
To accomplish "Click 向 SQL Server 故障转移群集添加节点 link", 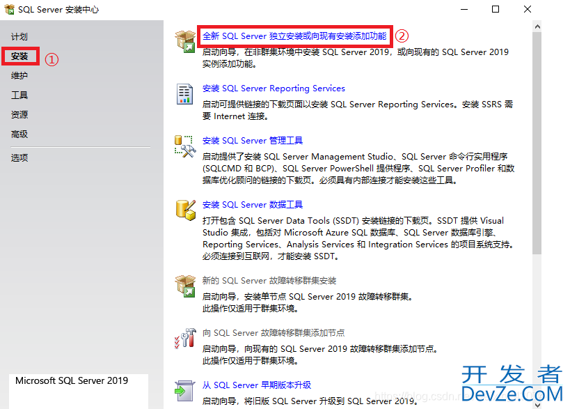I will point(274,333).
